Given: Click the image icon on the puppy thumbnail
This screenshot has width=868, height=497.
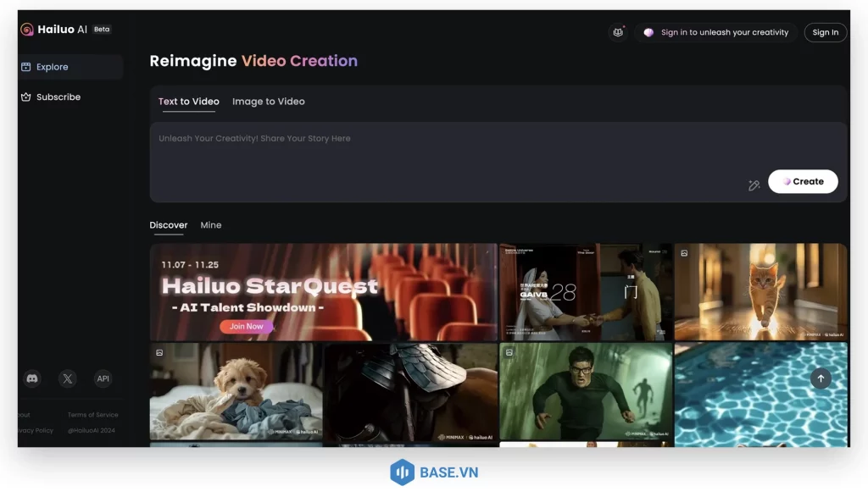Looking at the screenshot, I should point(159,353).
